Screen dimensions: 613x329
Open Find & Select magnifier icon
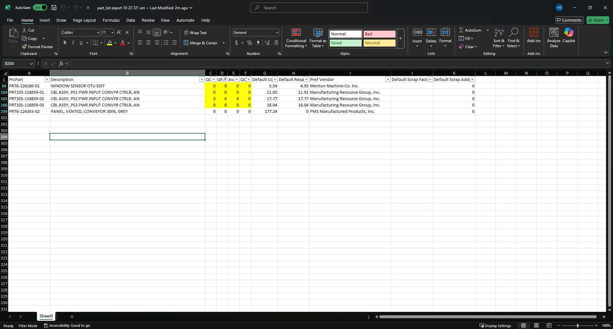[x=513, y=33]
